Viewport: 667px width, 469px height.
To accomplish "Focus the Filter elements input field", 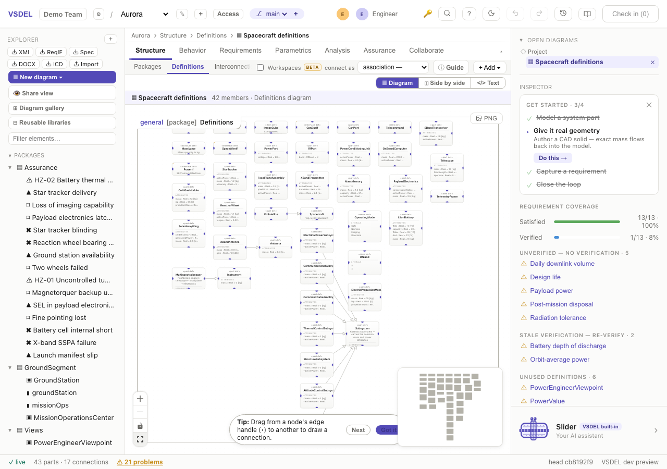I will 62,139.
